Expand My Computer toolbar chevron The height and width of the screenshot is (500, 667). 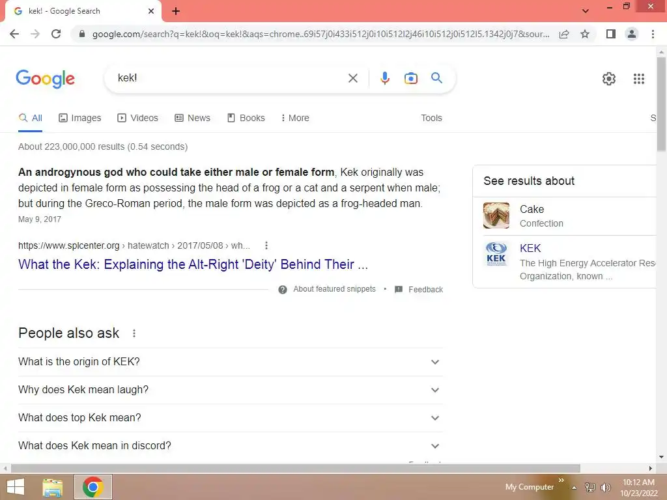coord(561,480)
